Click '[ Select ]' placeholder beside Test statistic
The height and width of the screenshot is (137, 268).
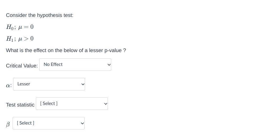pyautogui.click(x=49, y=103)
